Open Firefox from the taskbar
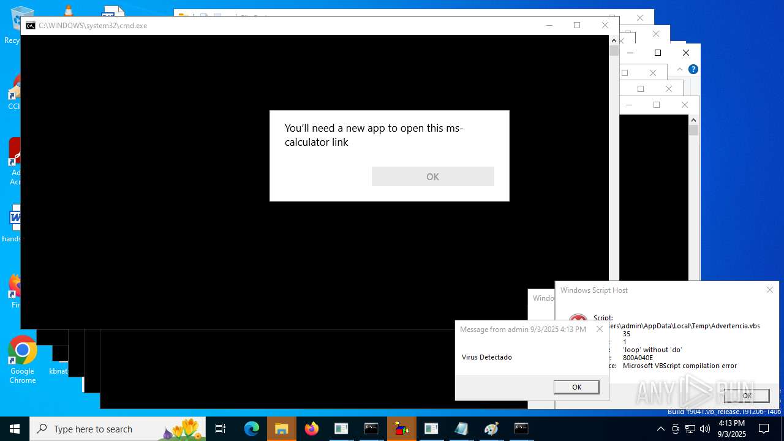 [312, 429]
